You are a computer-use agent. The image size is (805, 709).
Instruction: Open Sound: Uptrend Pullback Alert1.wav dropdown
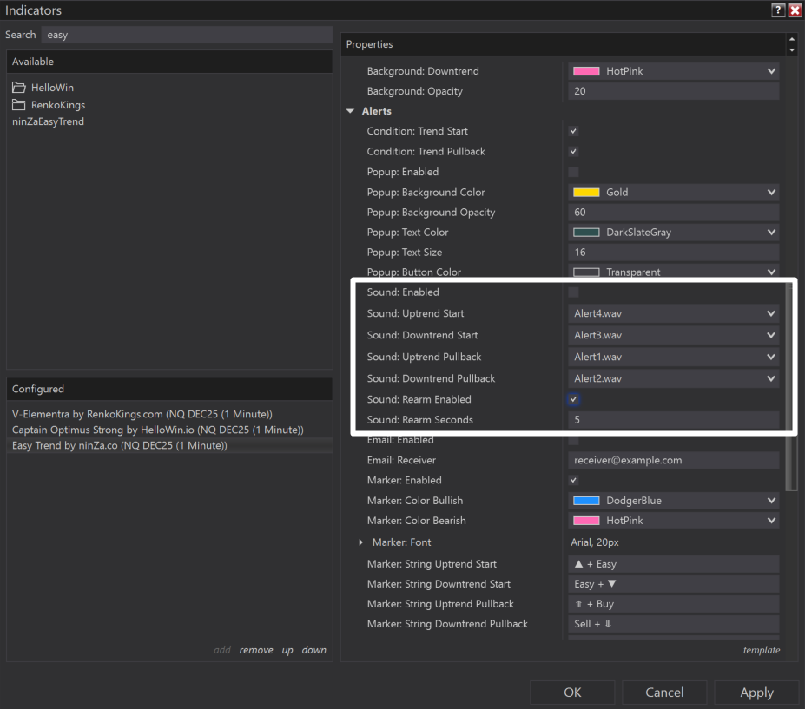click(674, 357)
